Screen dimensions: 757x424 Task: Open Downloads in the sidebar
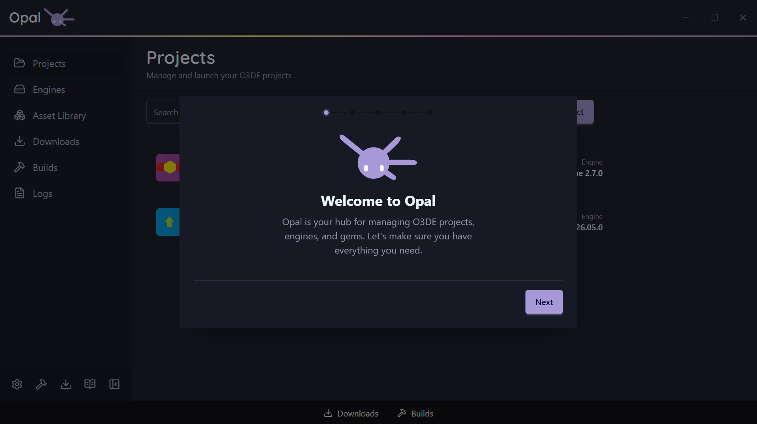click(x=65, y=141)
